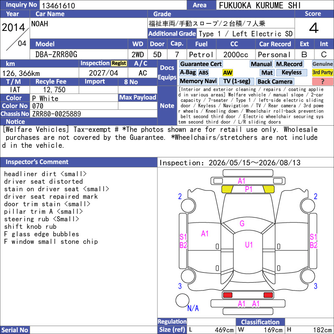Click the recycle fee 12,750
Screen dimensions: 334x334
pyautogui.click(x=54, y=90)
